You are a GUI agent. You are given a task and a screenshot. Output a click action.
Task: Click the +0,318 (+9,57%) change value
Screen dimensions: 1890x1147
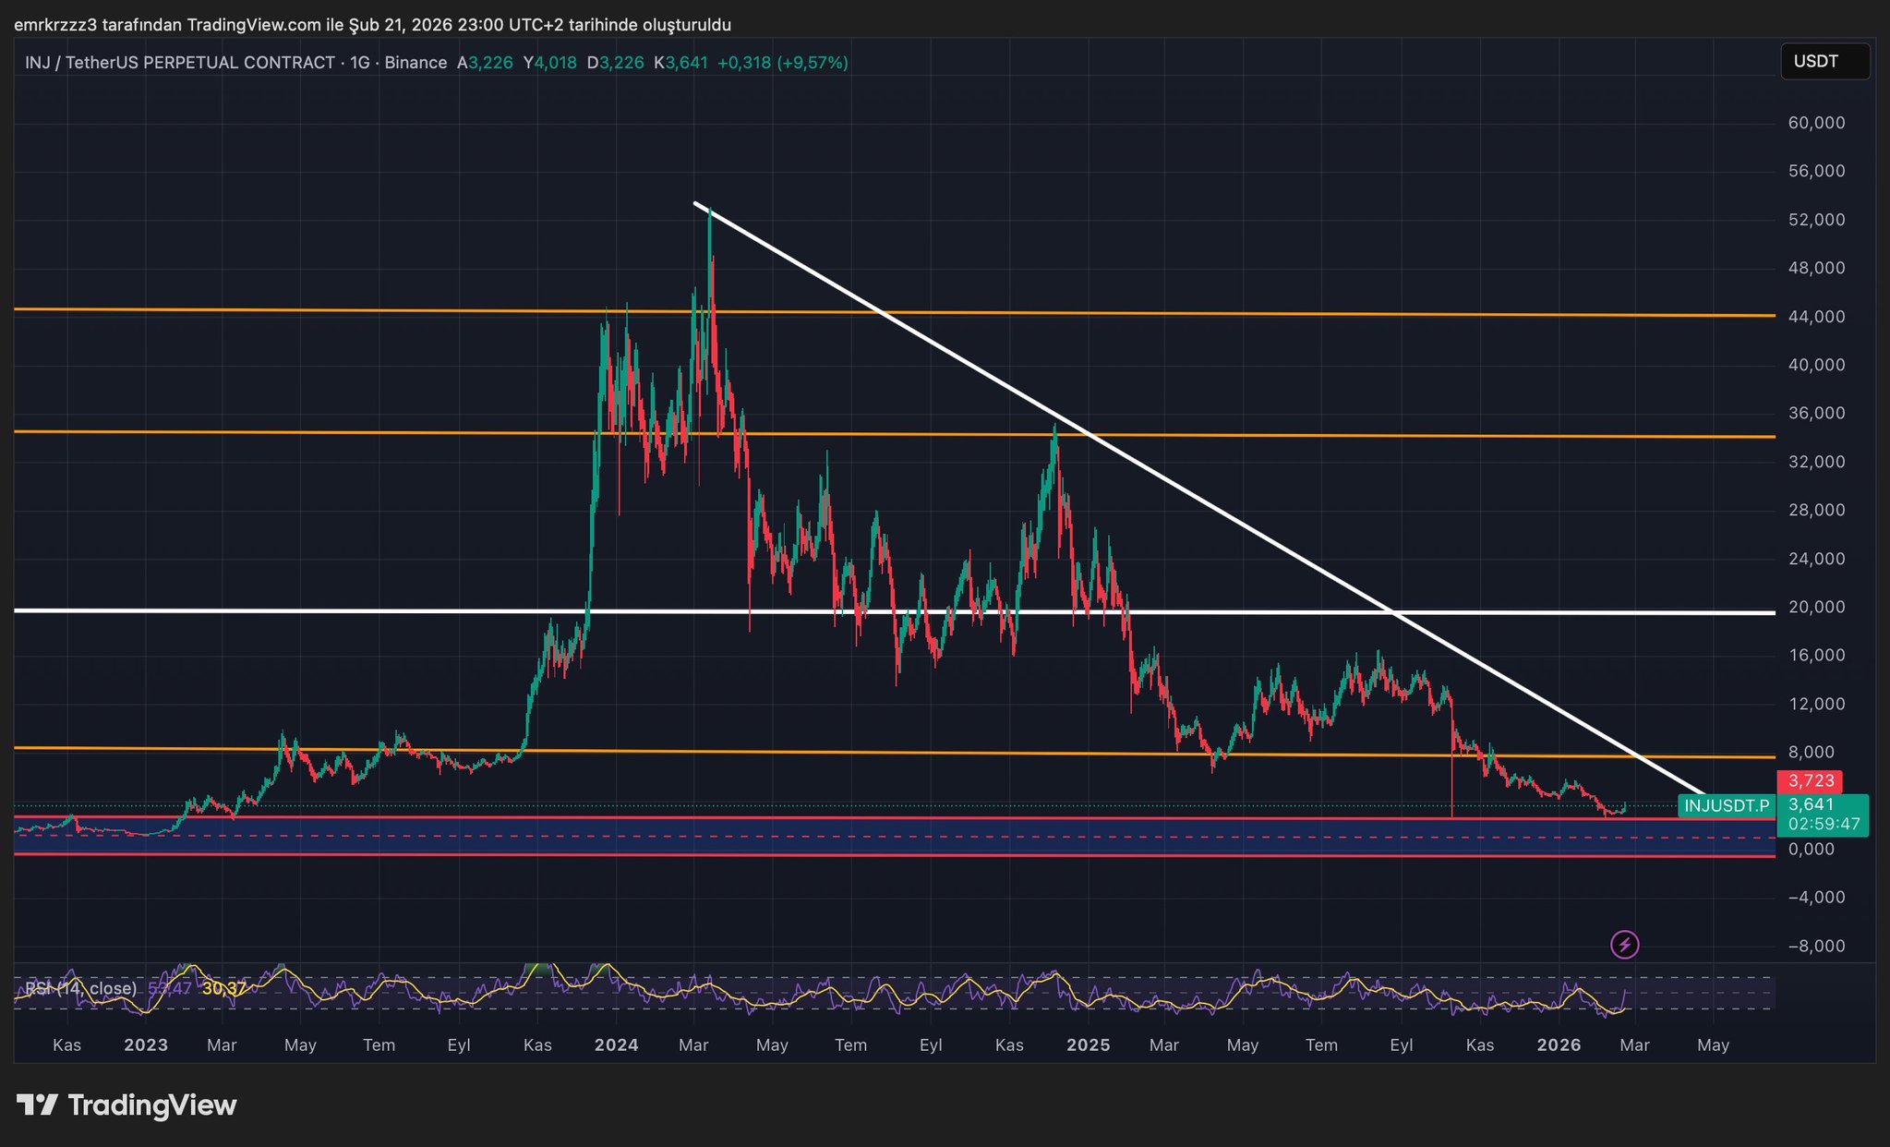point(782,63)
